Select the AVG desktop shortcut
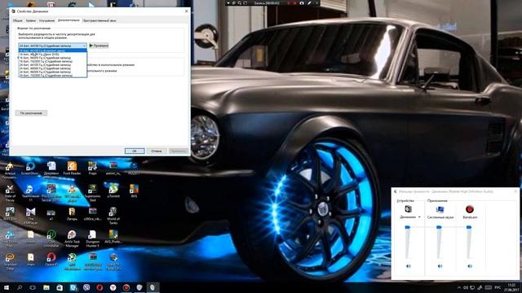This screenshot has height=293, width=522. click(x=134, y=191)
